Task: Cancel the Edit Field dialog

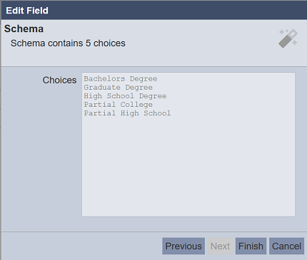Action: [286, 246]
